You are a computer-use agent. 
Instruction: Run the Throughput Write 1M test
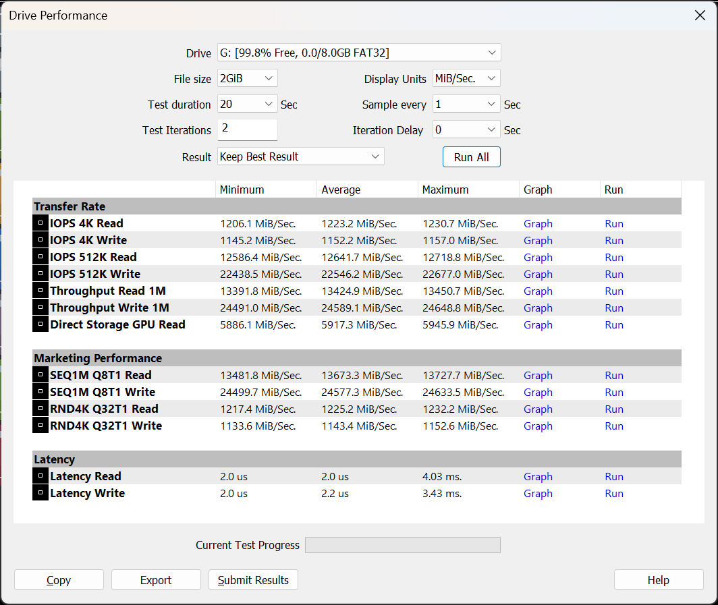(x=614, y=308)
